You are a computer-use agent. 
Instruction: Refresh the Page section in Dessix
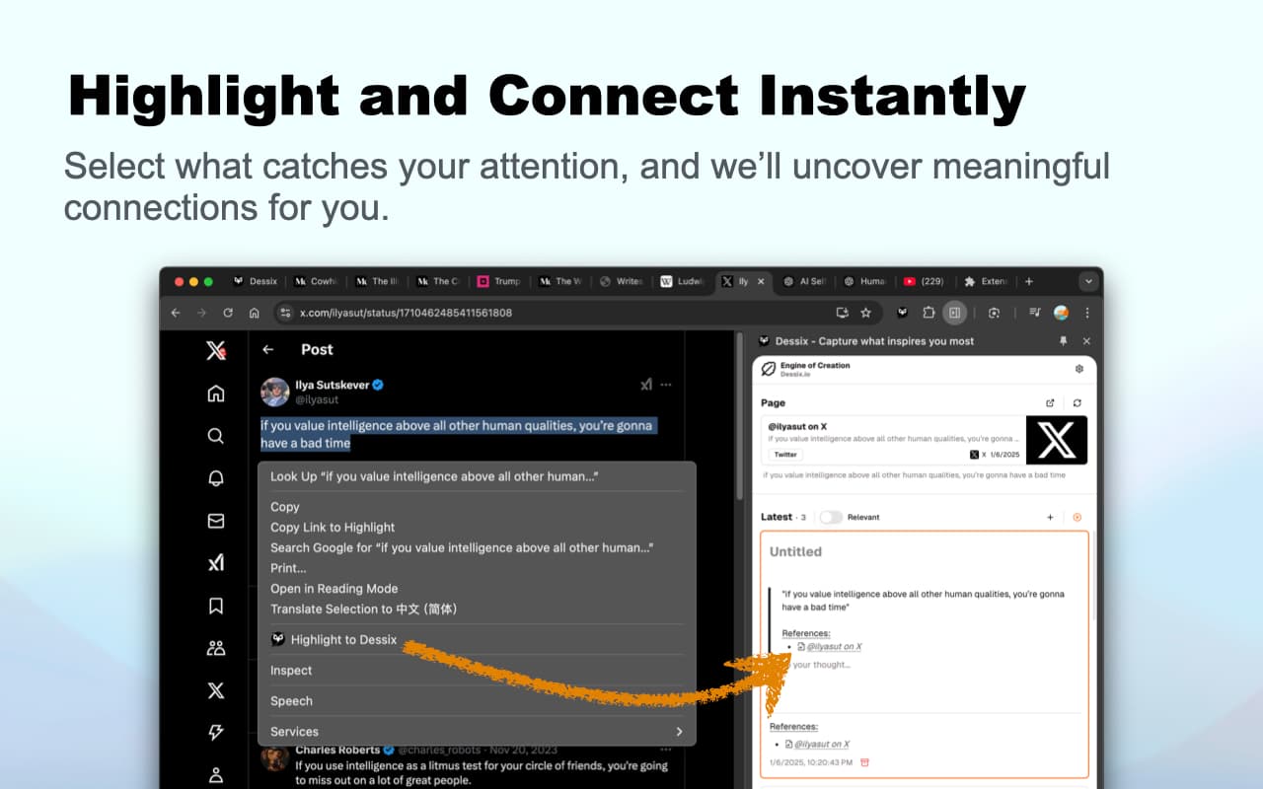point(1077,402)
